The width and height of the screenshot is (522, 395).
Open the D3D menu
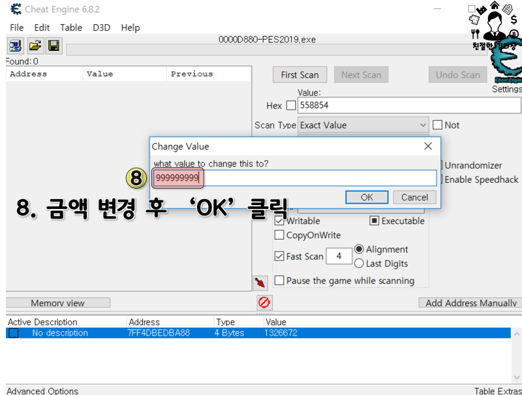[102, 27]
